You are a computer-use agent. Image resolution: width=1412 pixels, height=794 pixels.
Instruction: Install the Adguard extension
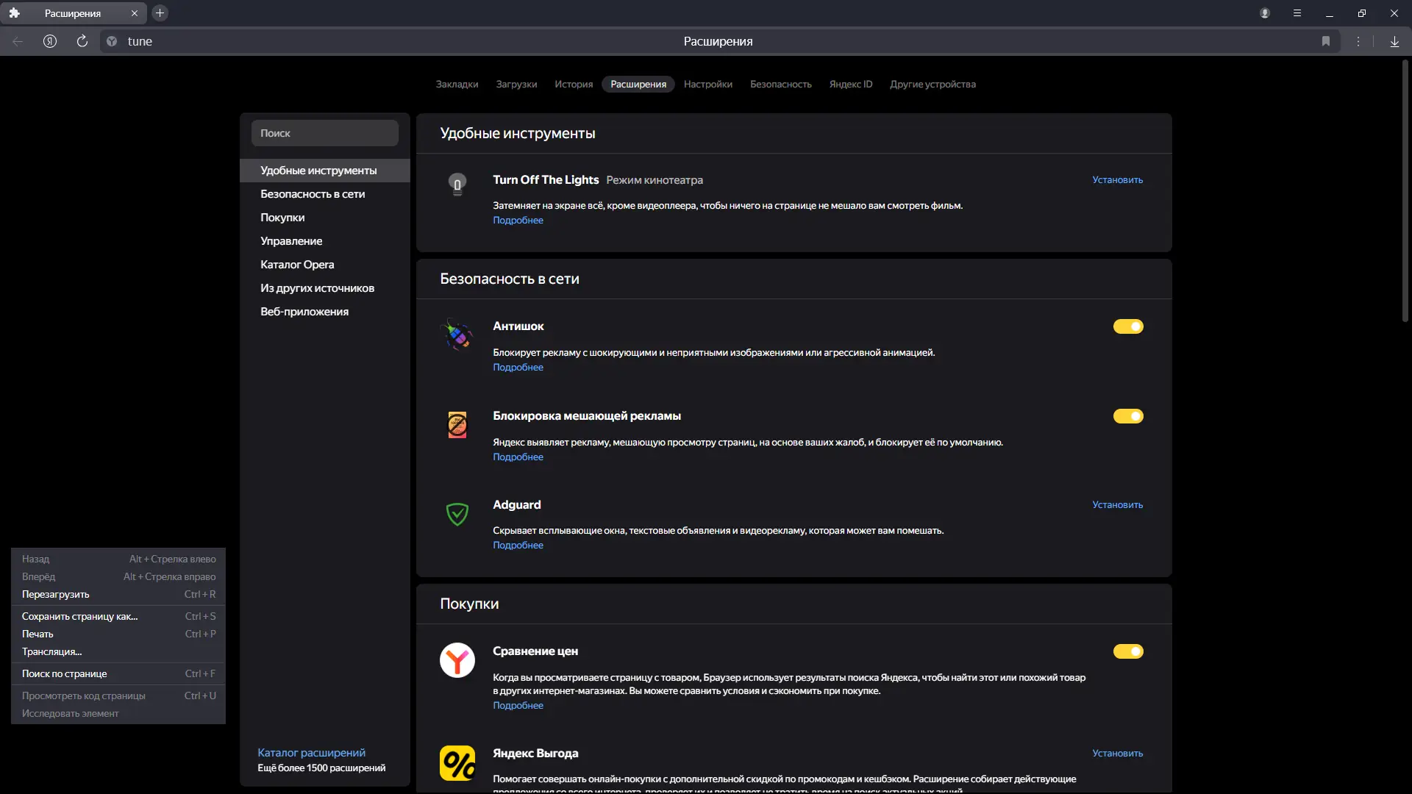[x=1117, y=504]
